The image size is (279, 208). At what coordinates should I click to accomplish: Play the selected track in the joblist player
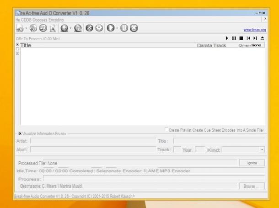click(x=227, y=38)
